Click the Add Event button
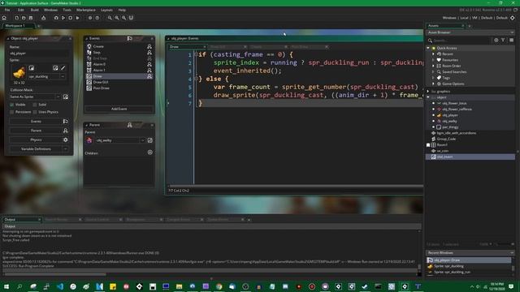 click(119, 109)
